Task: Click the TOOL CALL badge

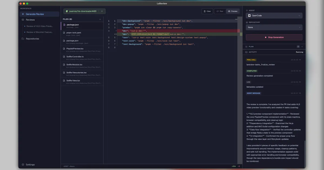Action: (x=251, y=60)
